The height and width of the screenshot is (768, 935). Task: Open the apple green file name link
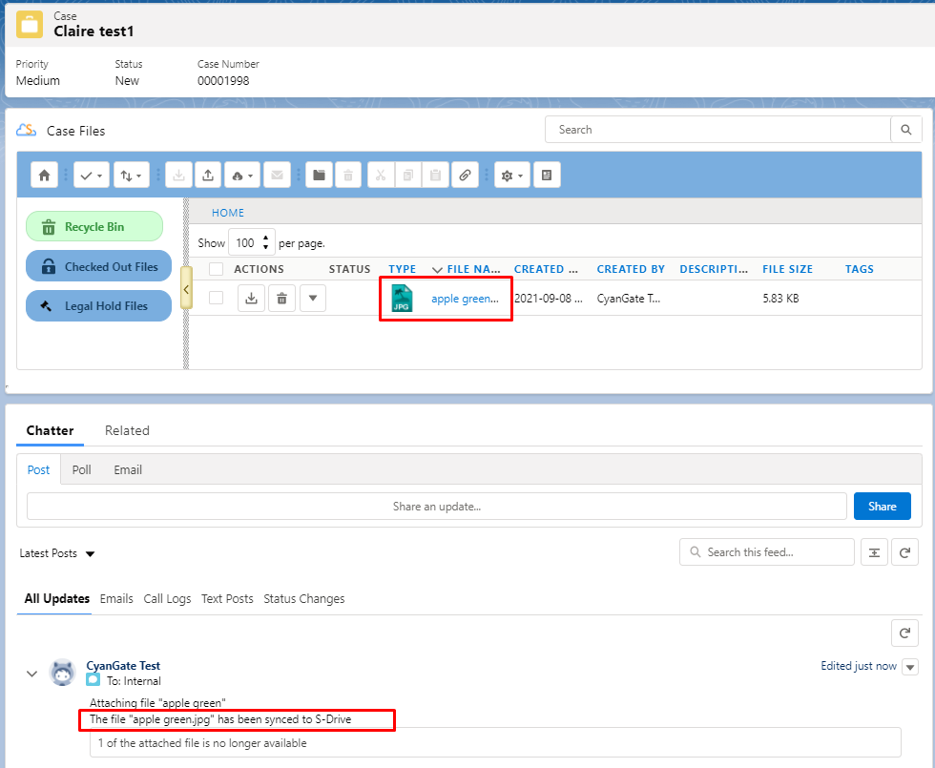(x=465, y=299)
